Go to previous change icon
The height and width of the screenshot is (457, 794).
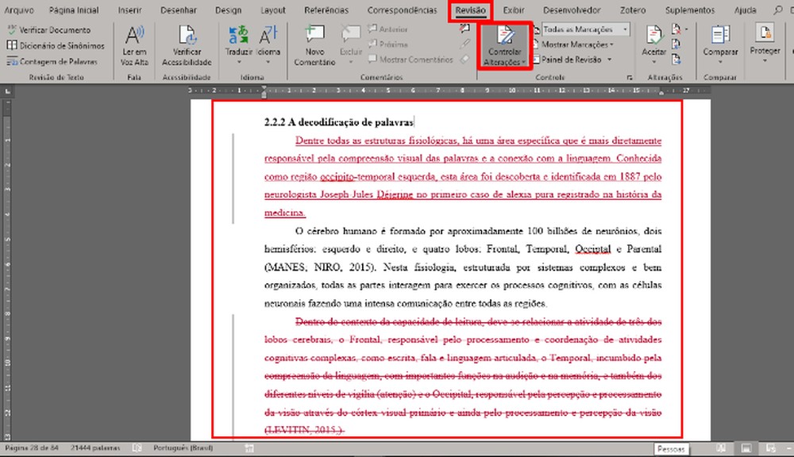(x=676, y=44)
